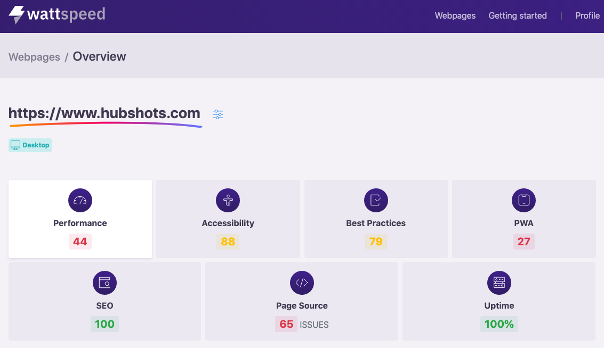Toggle the Desktop device badge

click(x=30, y=145)
